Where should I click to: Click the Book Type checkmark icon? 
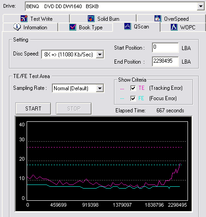coord(73,27)
